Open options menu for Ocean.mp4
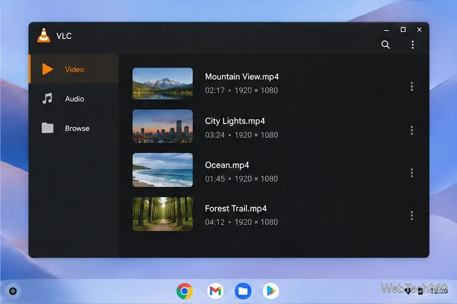This screenshot has width=457, height=304. (x=412, y=173)
